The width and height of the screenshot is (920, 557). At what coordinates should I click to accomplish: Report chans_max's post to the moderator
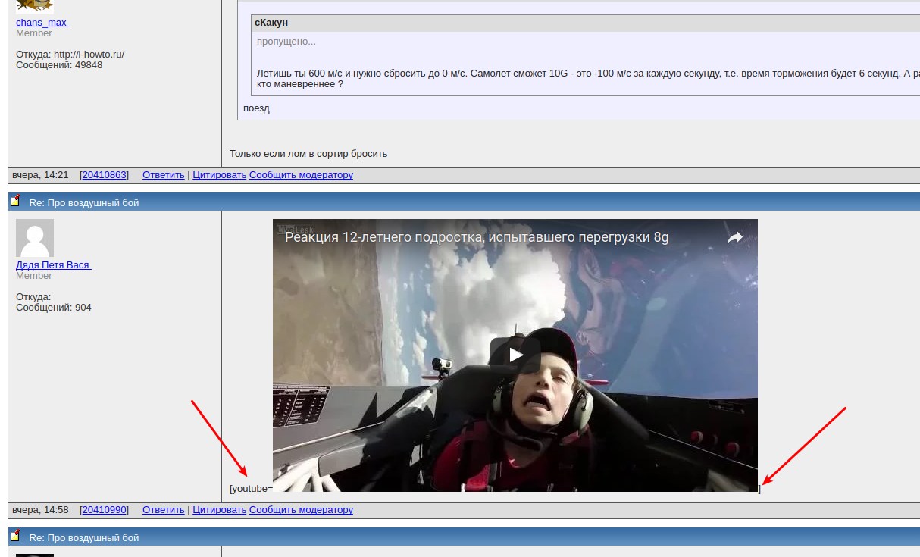(301, 175)
